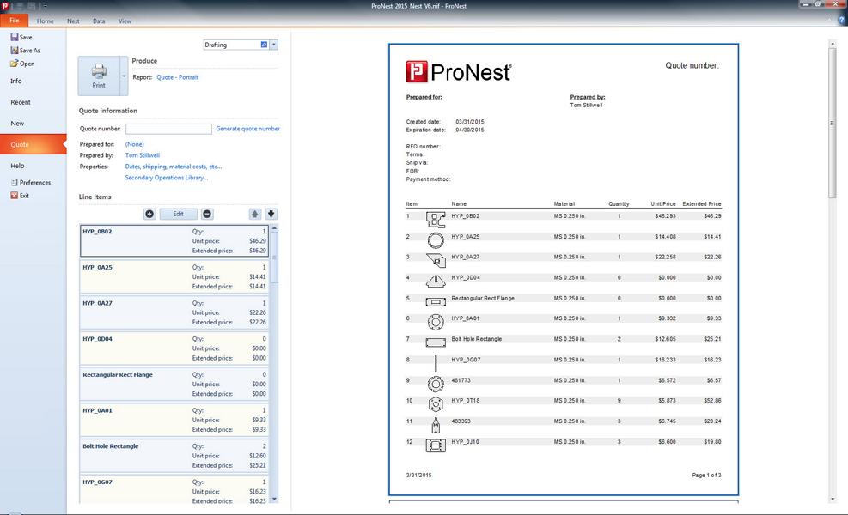Image resolution: width=848 pixels, height=515 pixels.
Task: Select Quote in the File sidebar
Action: coord(33,144)
